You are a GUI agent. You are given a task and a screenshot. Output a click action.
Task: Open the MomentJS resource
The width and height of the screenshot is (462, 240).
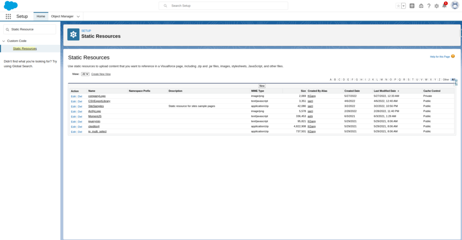[95, 116]
